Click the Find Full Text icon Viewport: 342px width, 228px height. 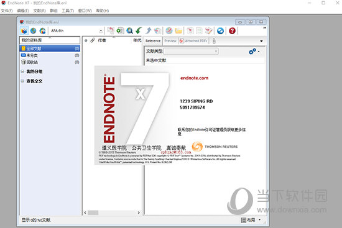coord(157,30)
